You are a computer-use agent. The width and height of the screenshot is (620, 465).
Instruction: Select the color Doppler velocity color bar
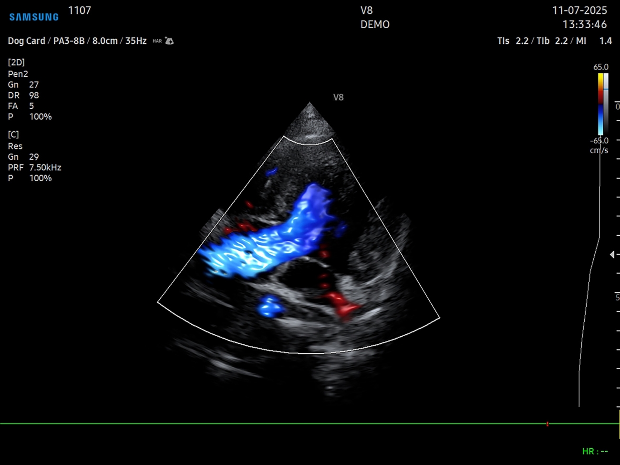600,104
